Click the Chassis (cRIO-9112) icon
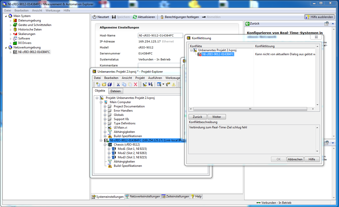Image resolution: width=339 pixels, height=207 pixels. click(110, 145)
